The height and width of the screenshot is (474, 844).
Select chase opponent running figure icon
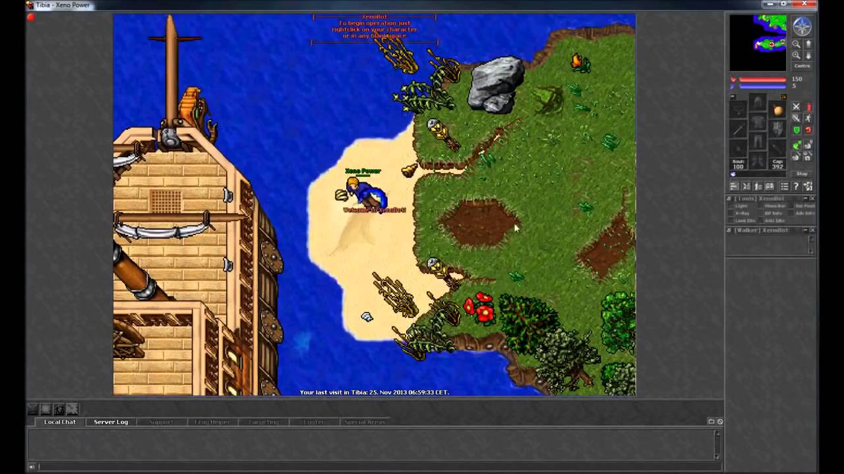[809, 118]
